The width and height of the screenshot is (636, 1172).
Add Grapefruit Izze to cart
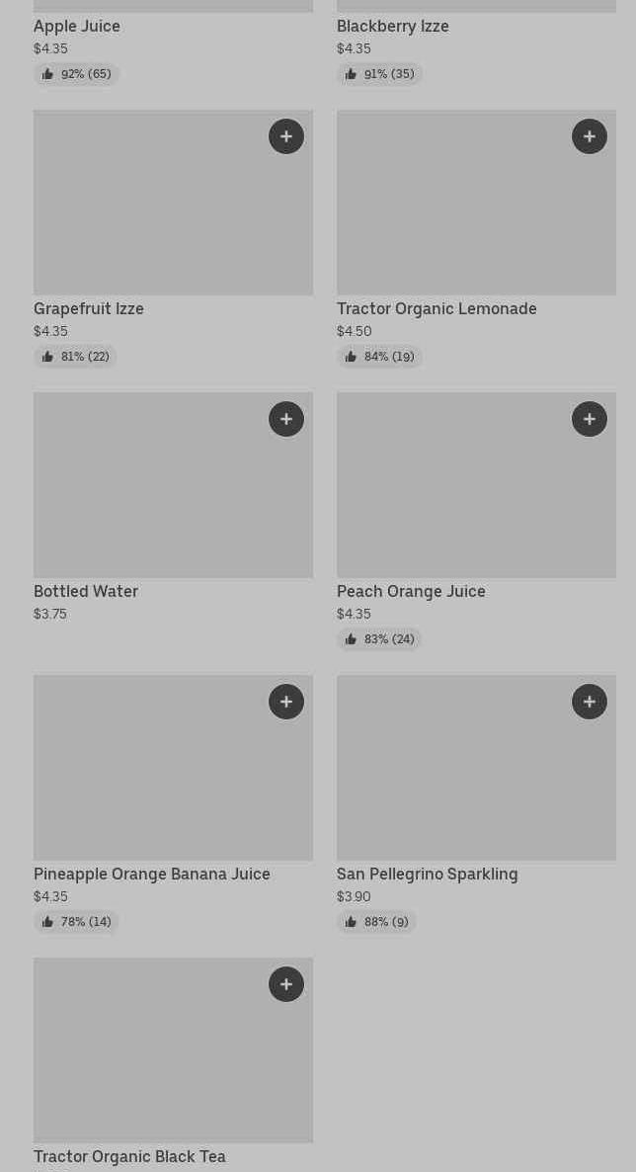click(x=286, y=136)
